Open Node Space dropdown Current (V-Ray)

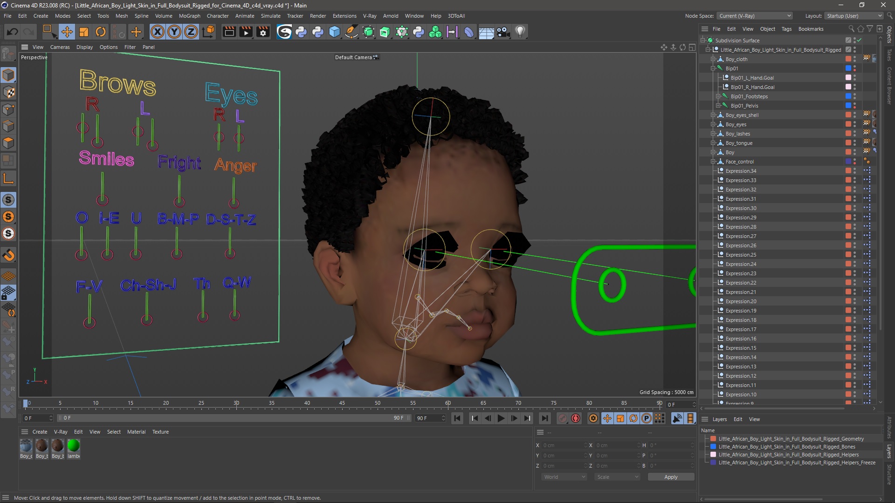click(754, 16)
